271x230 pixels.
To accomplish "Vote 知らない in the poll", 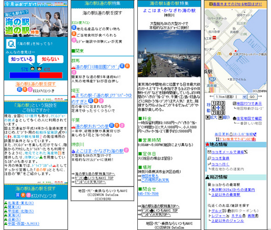I will pyautogui.click(x=51, y=59).
